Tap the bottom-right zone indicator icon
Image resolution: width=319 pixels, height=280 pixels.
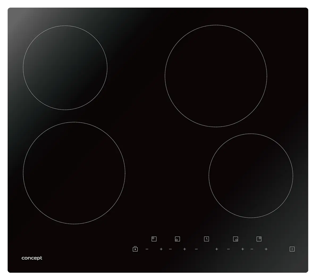(236, 239)
